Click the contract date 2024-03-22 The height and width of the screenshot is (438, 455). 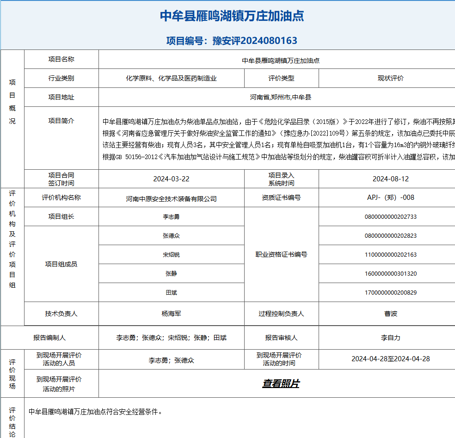[171, 179]
